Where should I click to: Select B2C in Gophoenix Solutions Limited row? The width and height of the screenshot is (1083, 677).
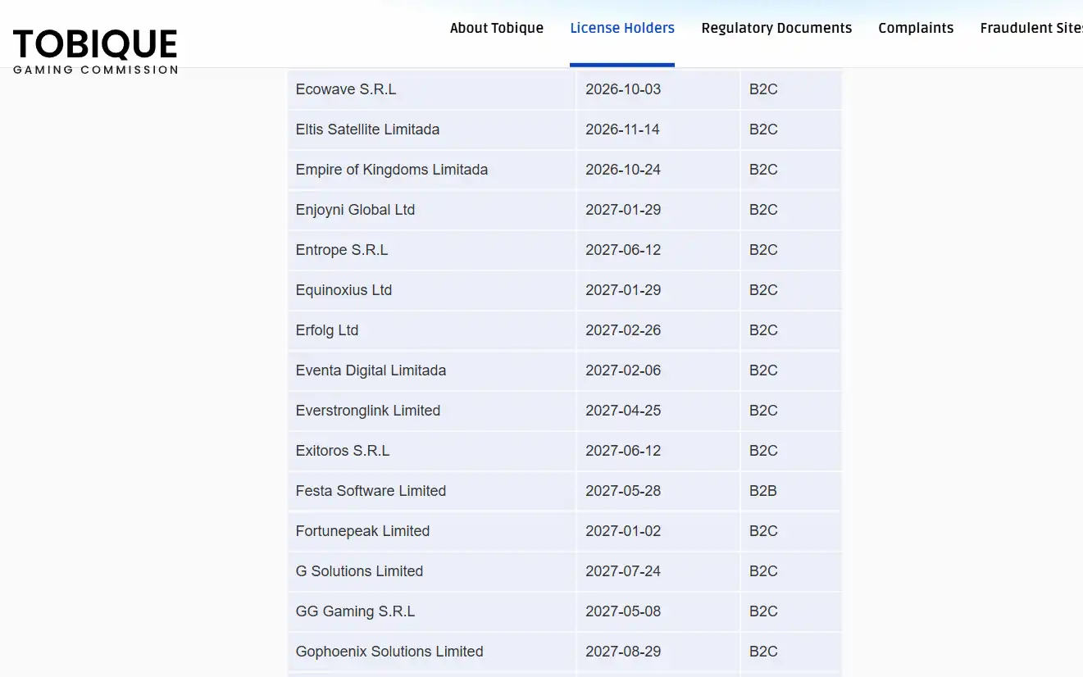pyautogui.click(x=763, y=652)
